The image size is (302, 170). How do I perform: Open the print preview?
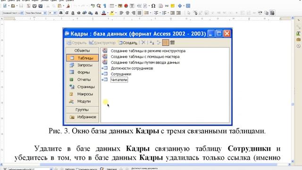(x=41, y=6)
